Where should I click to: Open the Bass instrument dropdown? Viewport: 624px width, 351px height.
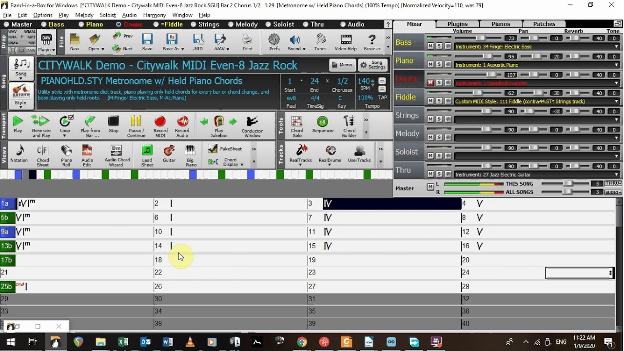click(x=617, y=47)
